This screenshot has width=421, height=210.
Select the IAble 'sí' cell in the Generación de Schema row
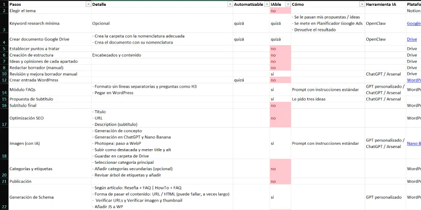pyautogui.click(x=280, y=197)
